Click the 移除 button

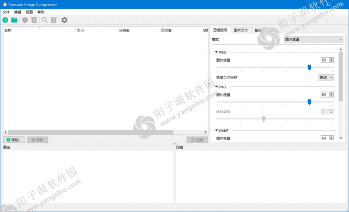38,140
